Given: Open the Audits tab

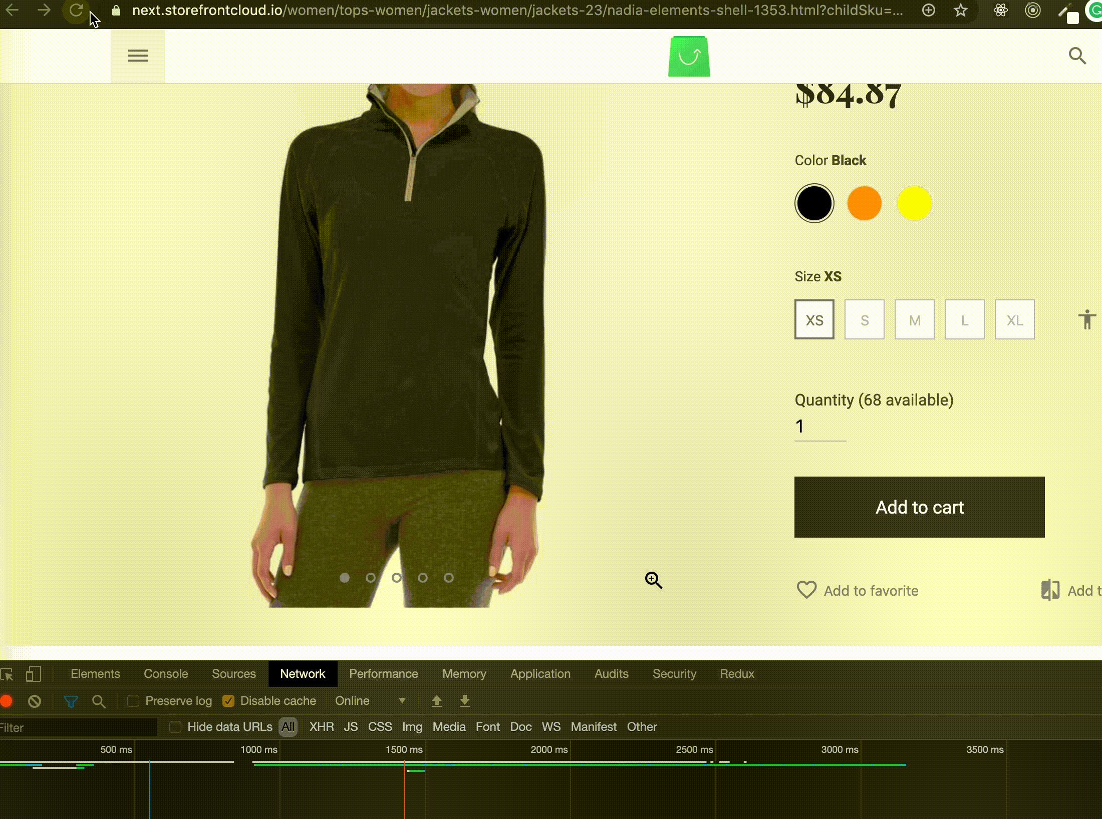Looking at the screenshot, I should point(612,674).
